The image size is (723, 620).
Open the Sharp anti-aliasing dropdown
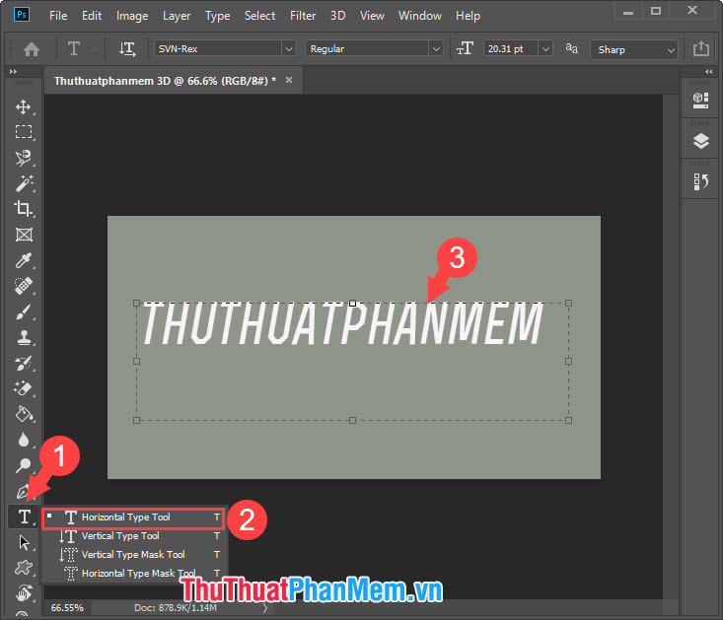coord(634,49)
